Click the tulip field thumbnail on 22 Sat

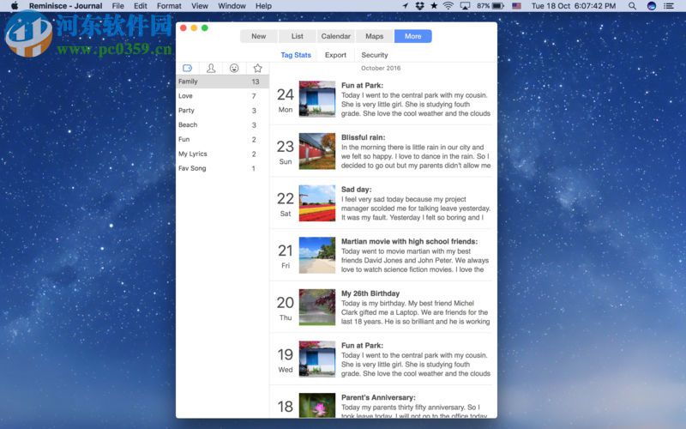pos(317,203)
